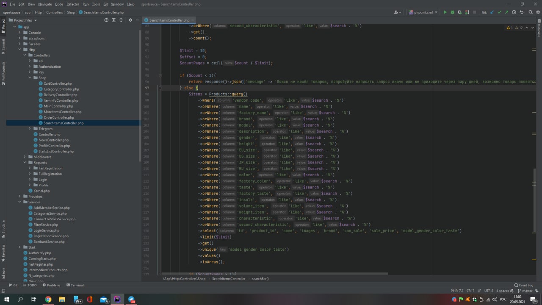542x305 pixels.
Task: Toggle the Structure tool window
Action: 3,227
